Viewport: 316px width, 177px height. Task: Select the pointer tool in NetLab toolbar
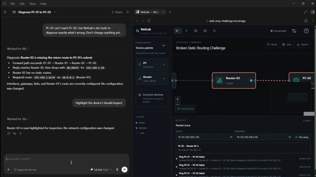coord(177,31)
